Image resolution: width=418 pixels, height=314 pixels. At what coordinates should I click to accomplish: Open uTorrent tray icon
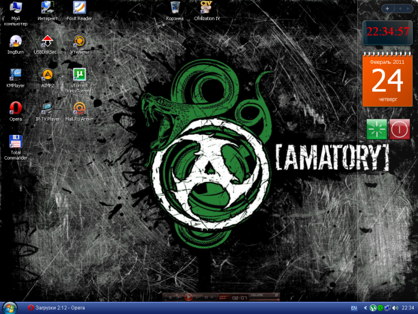click(x=373, y=308)
